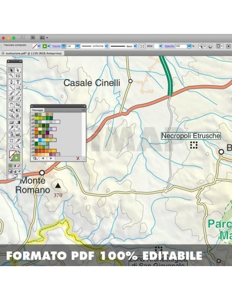Image resolution: width=232 pixels, height=300 pixels.
Task: Load next swatch library in Paesaggi panel
Action: (x=51, y=158)
